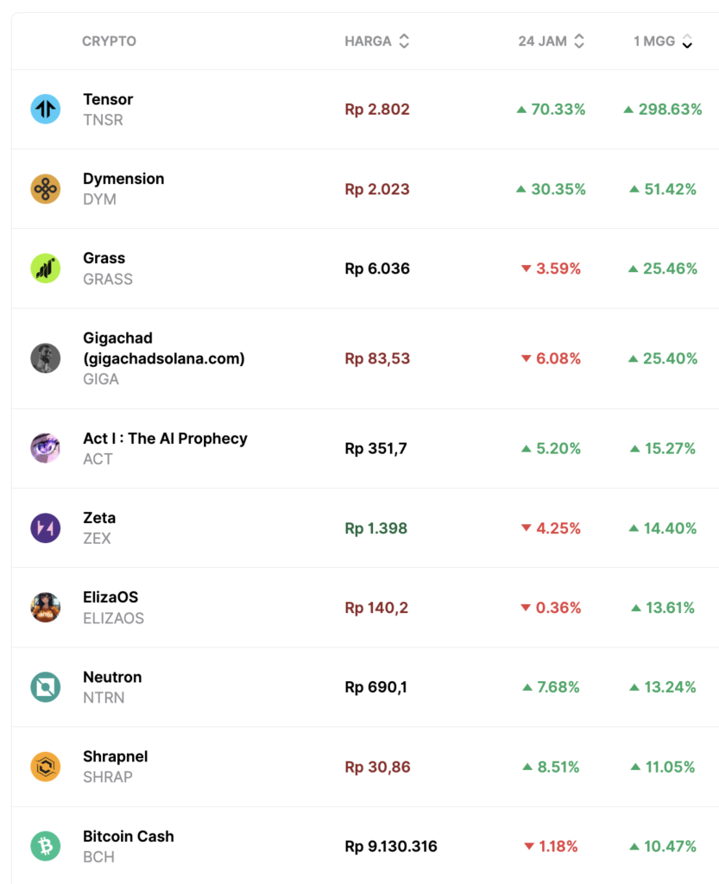Viewport: 719px width, 884px height.
Task: Click the orange Shrapnel logo icon
Action: coord(46,767)
